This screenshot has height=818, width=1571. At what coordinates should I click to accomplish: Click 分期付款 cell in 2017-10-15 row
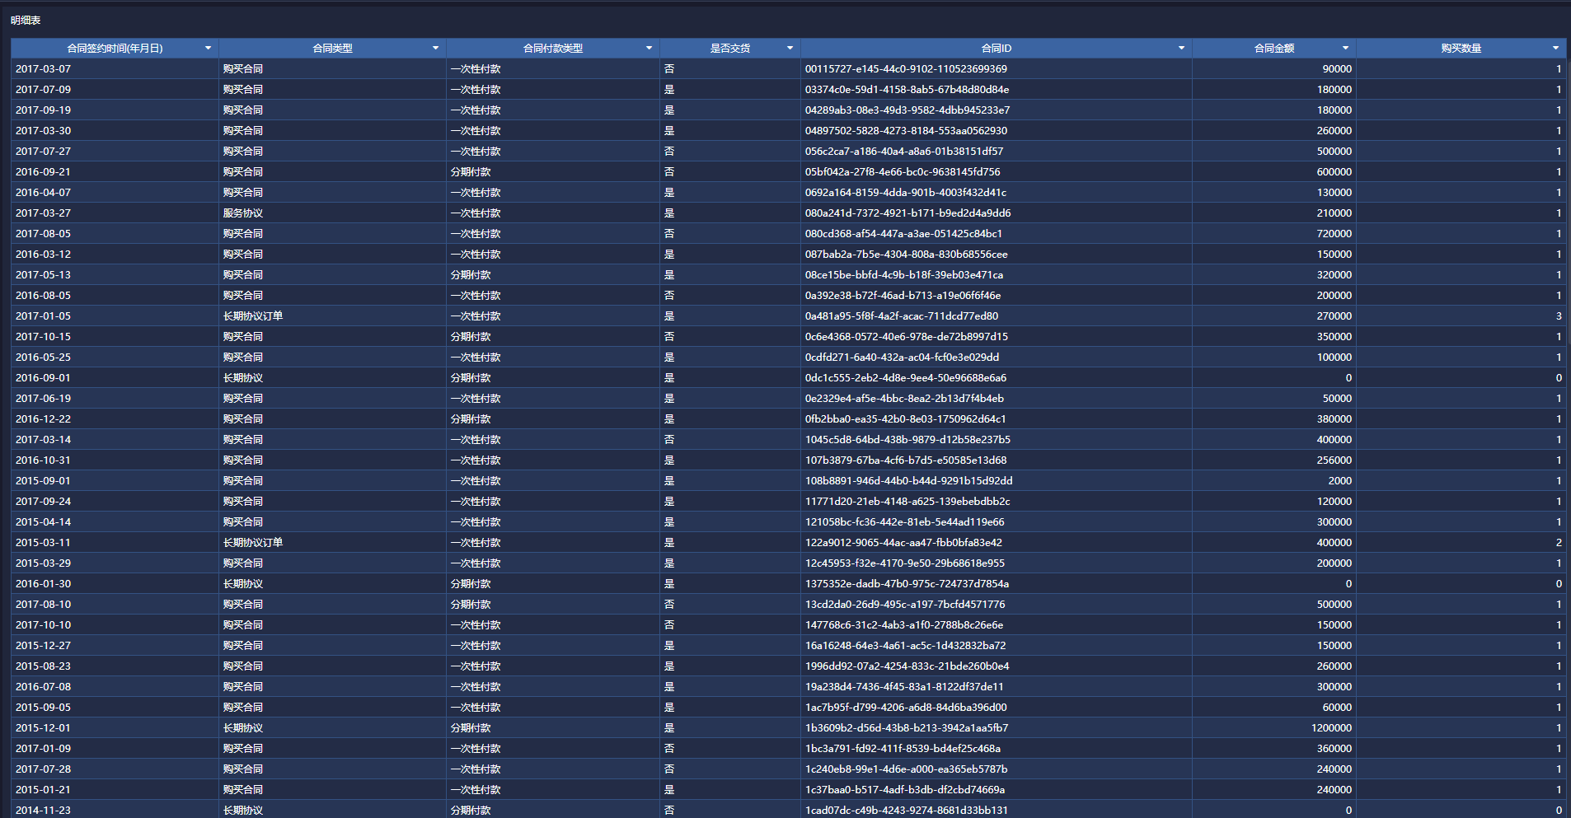click(x=553, y=337)
